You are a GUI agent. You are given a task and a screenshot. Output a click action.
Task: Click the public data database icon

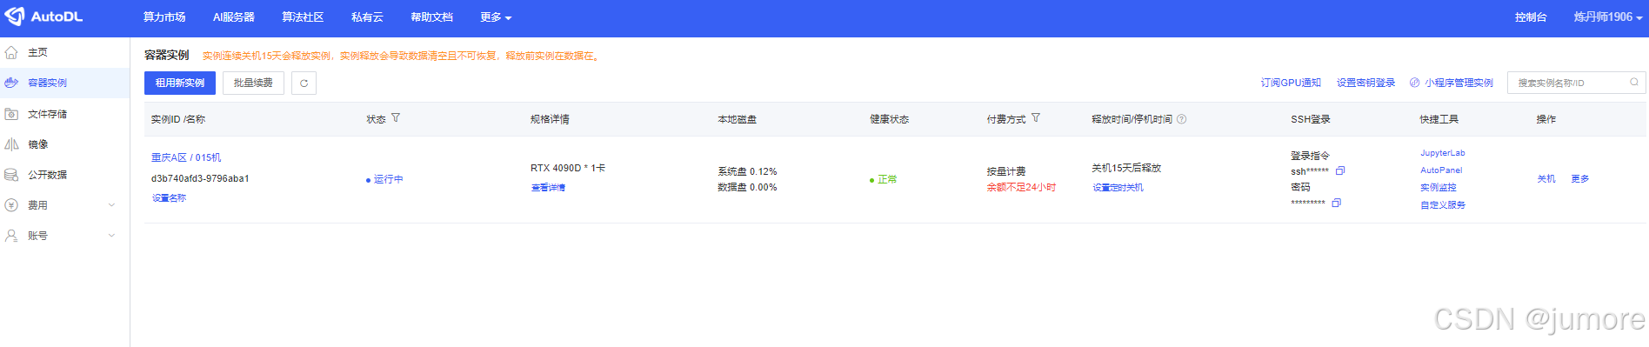(11, 175)
